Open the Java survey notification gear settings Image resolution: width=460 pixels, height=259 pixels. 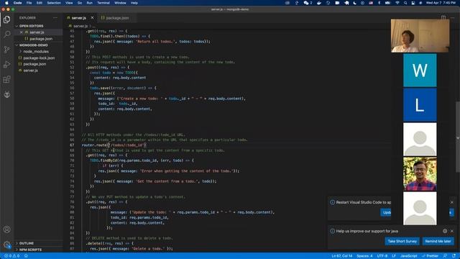pyautogui.click(x=445, y=231)
